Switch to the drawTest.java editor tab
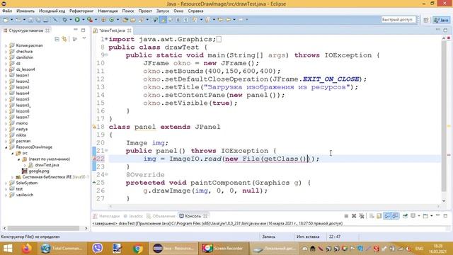The image size is (453, 255). tap(112, 30)
